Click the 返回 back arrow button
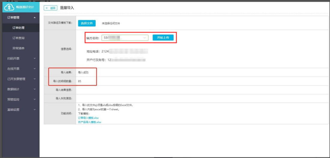The width and height of the screenshot is (330, 158). click(x=50, y=8)
